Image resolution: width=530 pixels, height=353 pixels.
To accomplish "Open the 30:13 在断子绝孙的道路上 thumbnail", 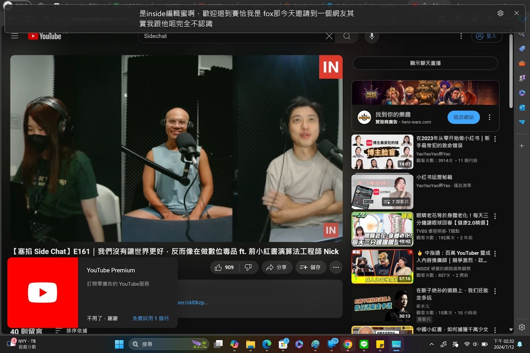I will click(382, 305).
